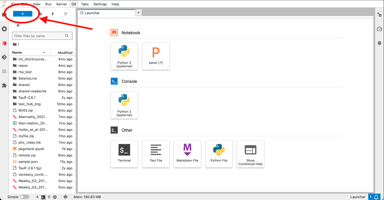Viewport: 384px width, 200px height.
Task: Launch the panel notebook card
Action: coord(156,56)
